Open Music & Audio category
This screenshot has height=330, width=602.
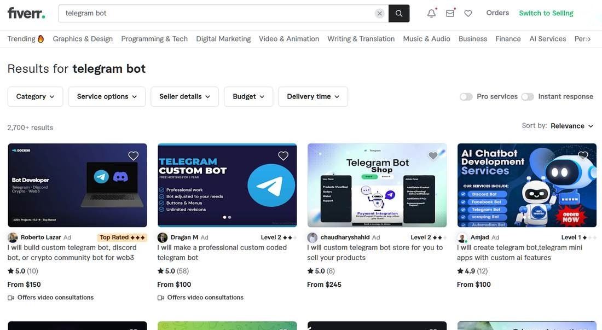pyautogui.click(x=426, y=39)
